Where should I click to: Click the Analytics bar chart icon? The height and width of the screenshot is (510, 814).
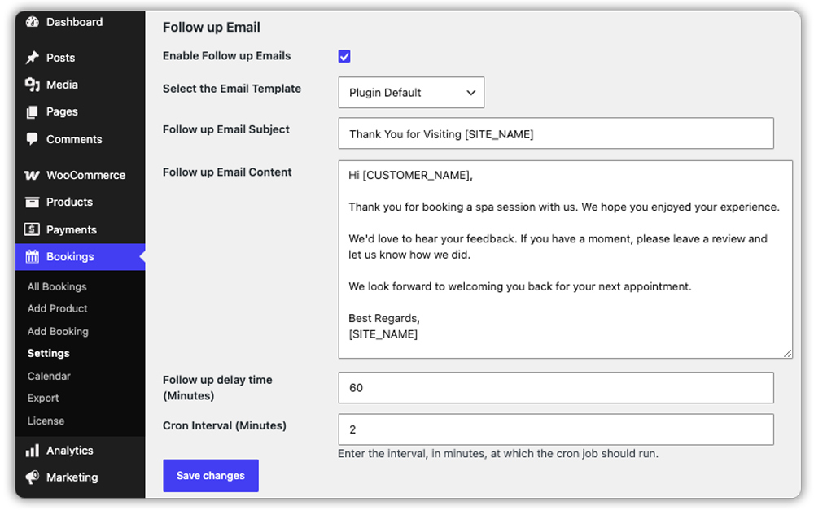tap(33, 451)
